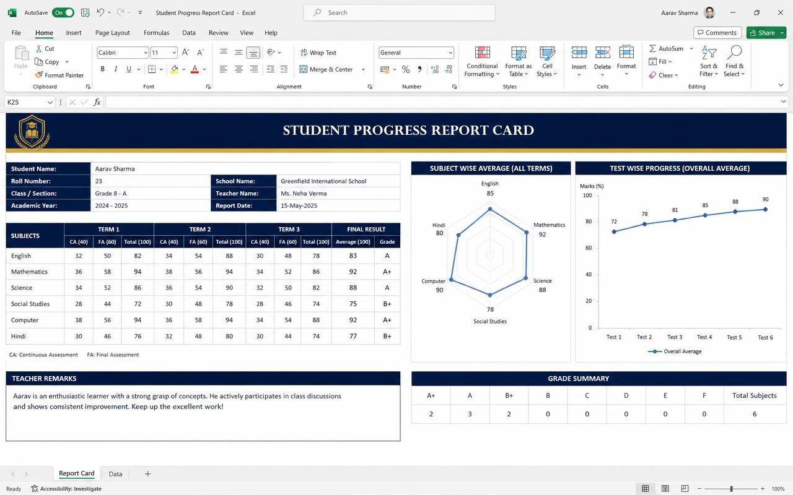Toggle Underline formatting
The height and width of the screenshot is (495, 793).
pos(129,69)
